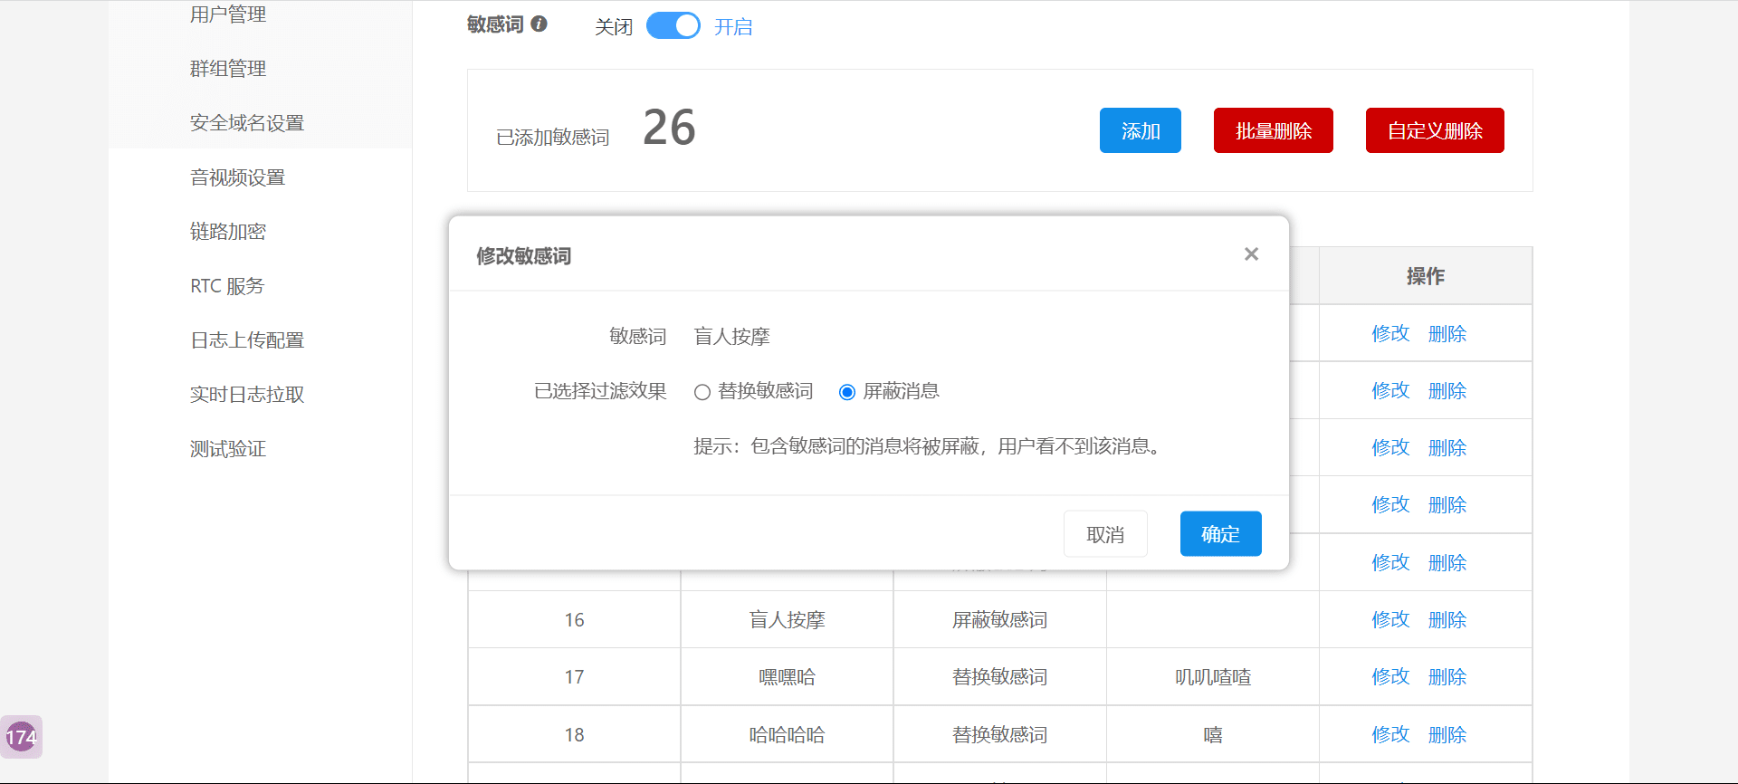Open 日志上传配置 in the sidebar

coord(247,340)
